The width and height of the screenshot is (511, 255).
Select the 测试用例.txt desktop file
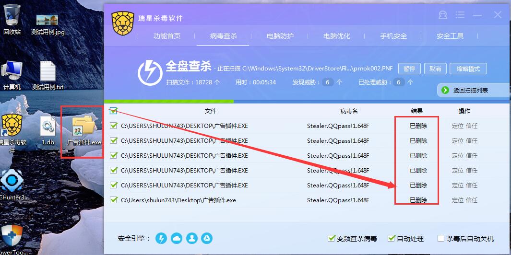(48, 76)
